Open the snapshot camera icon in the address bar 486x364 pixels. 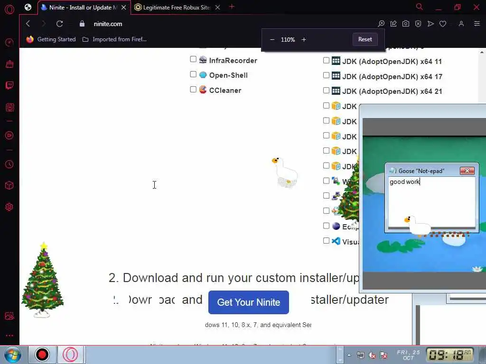406,24
